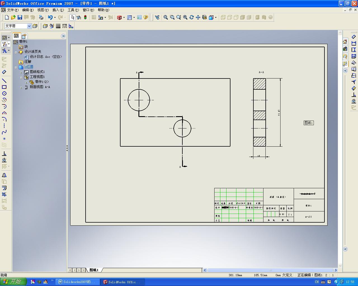Viewport: 358px width, 286px height.
Task: Collapse the 设计活页夹 tree node
Action: 16,52
